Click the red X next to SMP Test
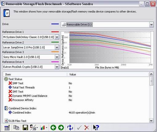The width and height of the screenshot is (157, 132). [x=10, y=83]
